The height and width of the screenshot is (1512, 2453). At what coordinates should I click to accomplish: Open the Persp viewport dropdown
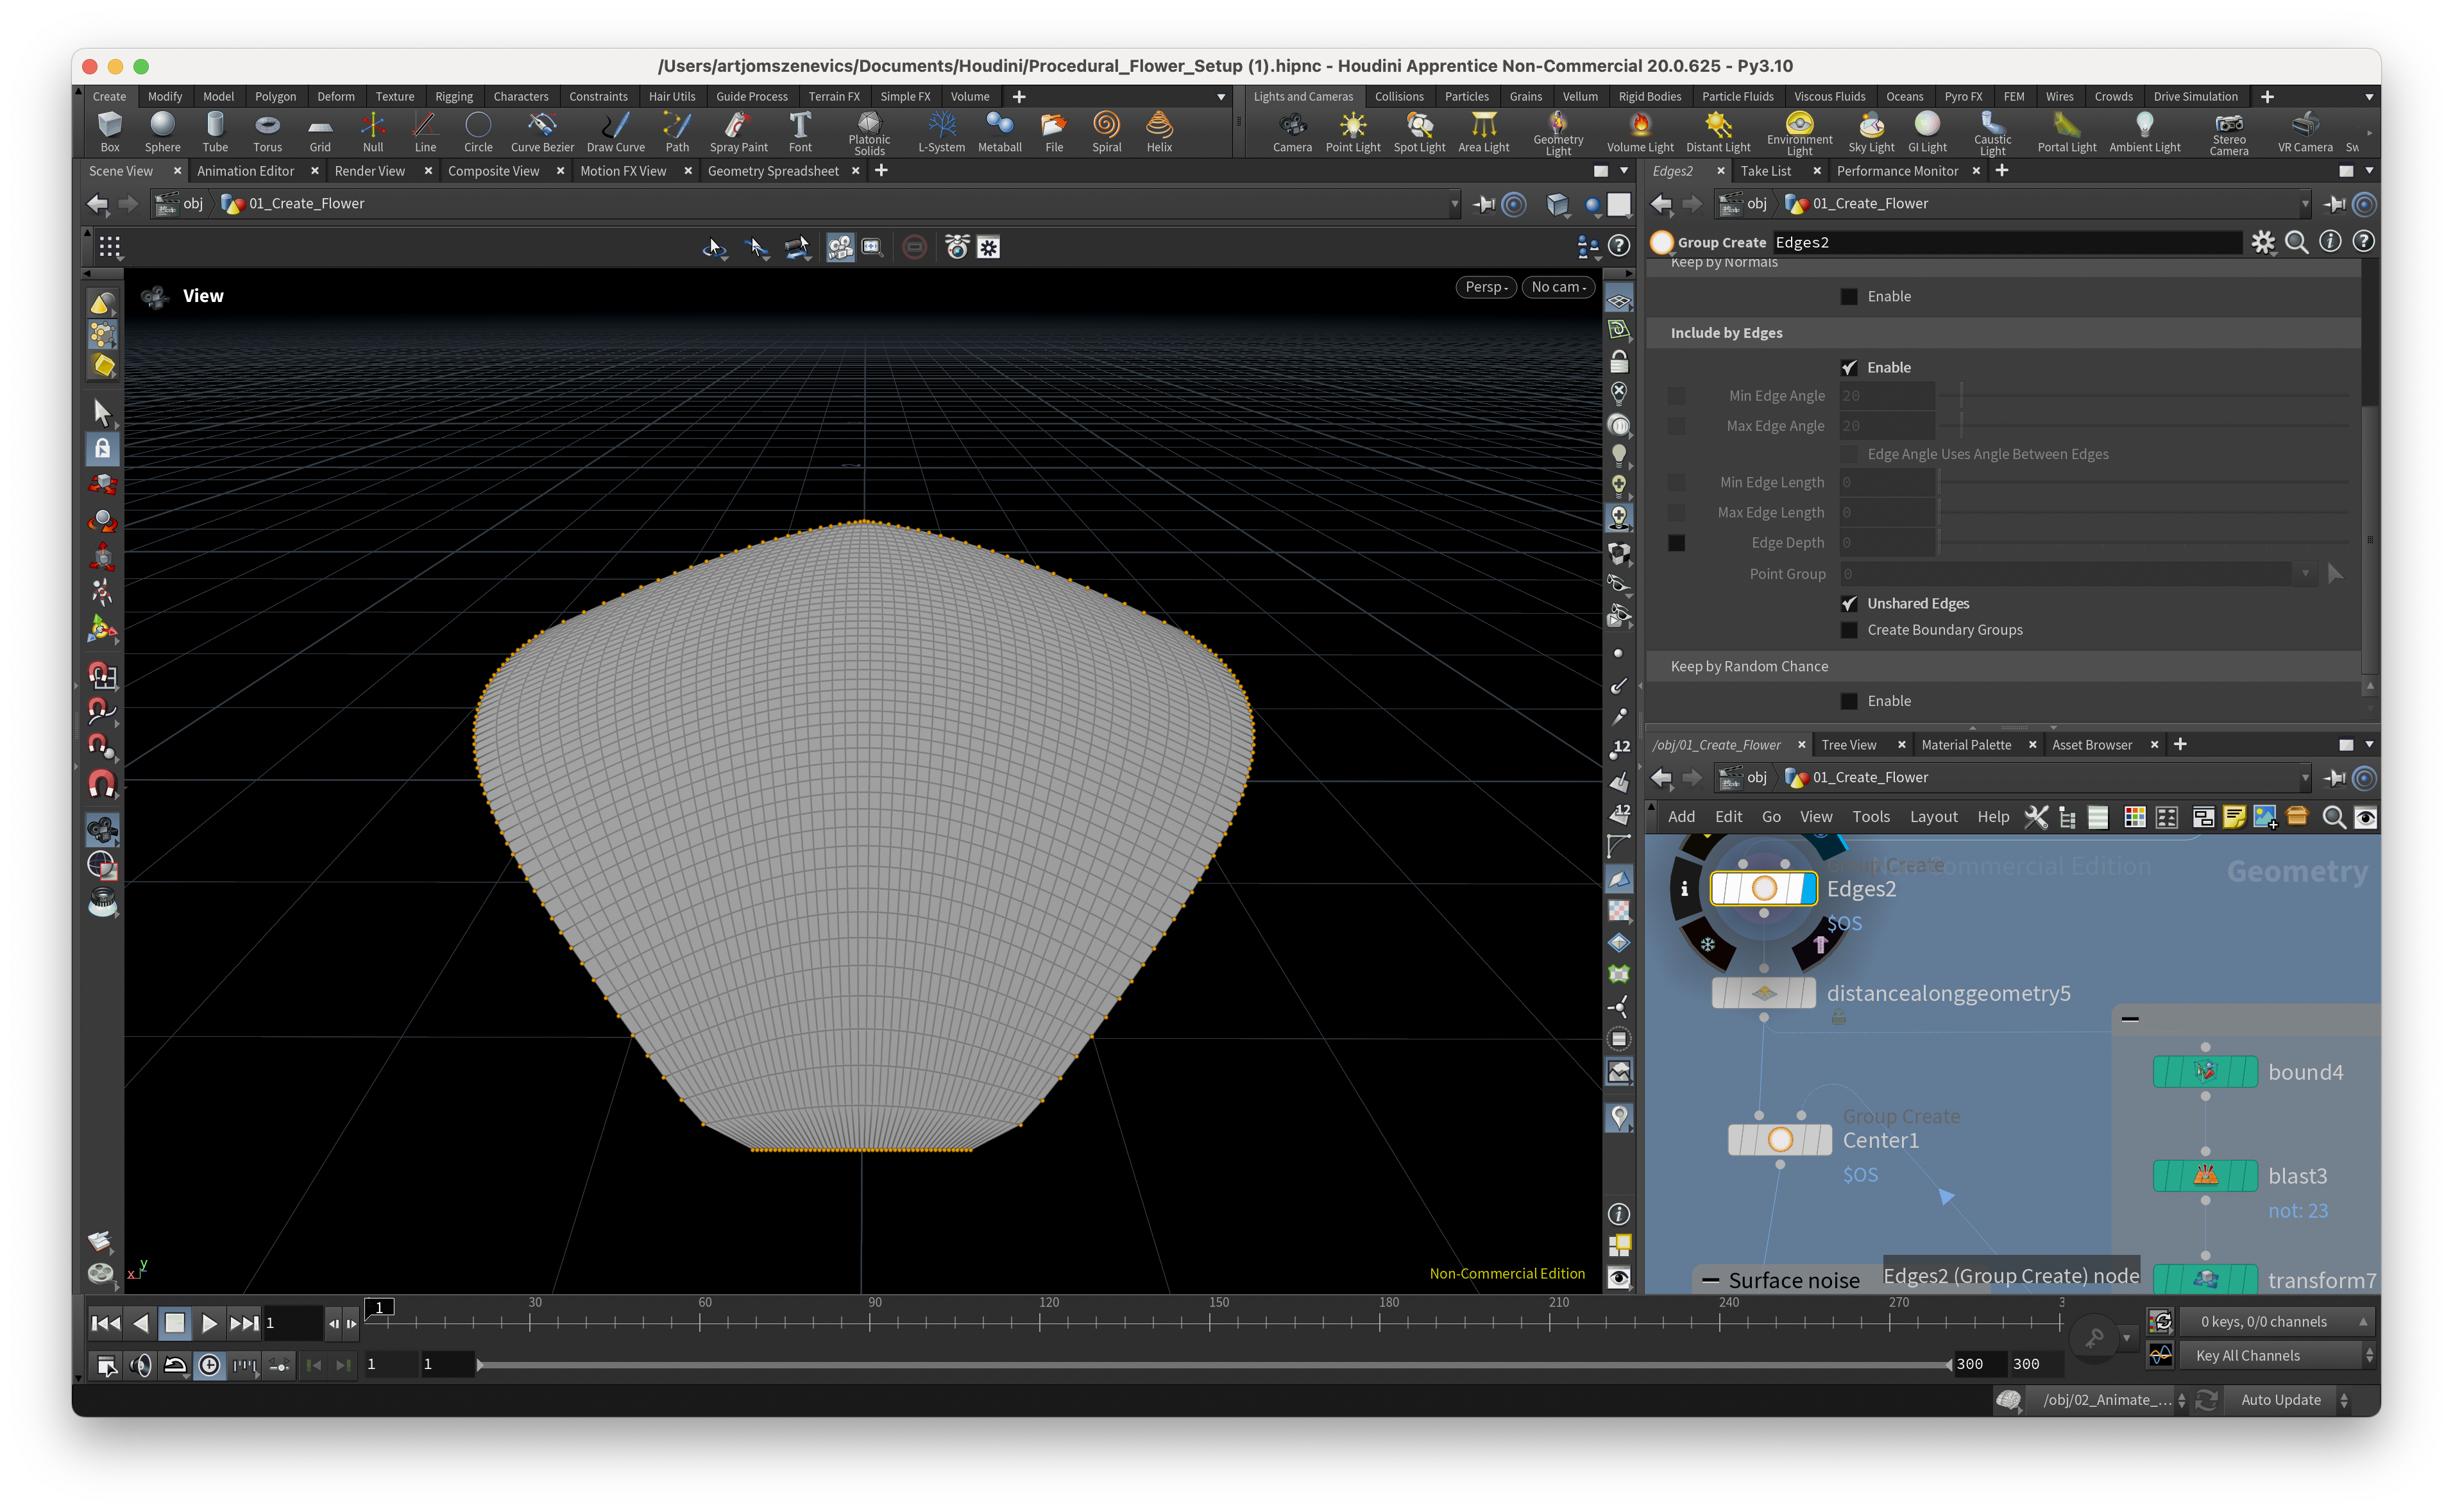pyautogui.click(x=1486, y=287)
